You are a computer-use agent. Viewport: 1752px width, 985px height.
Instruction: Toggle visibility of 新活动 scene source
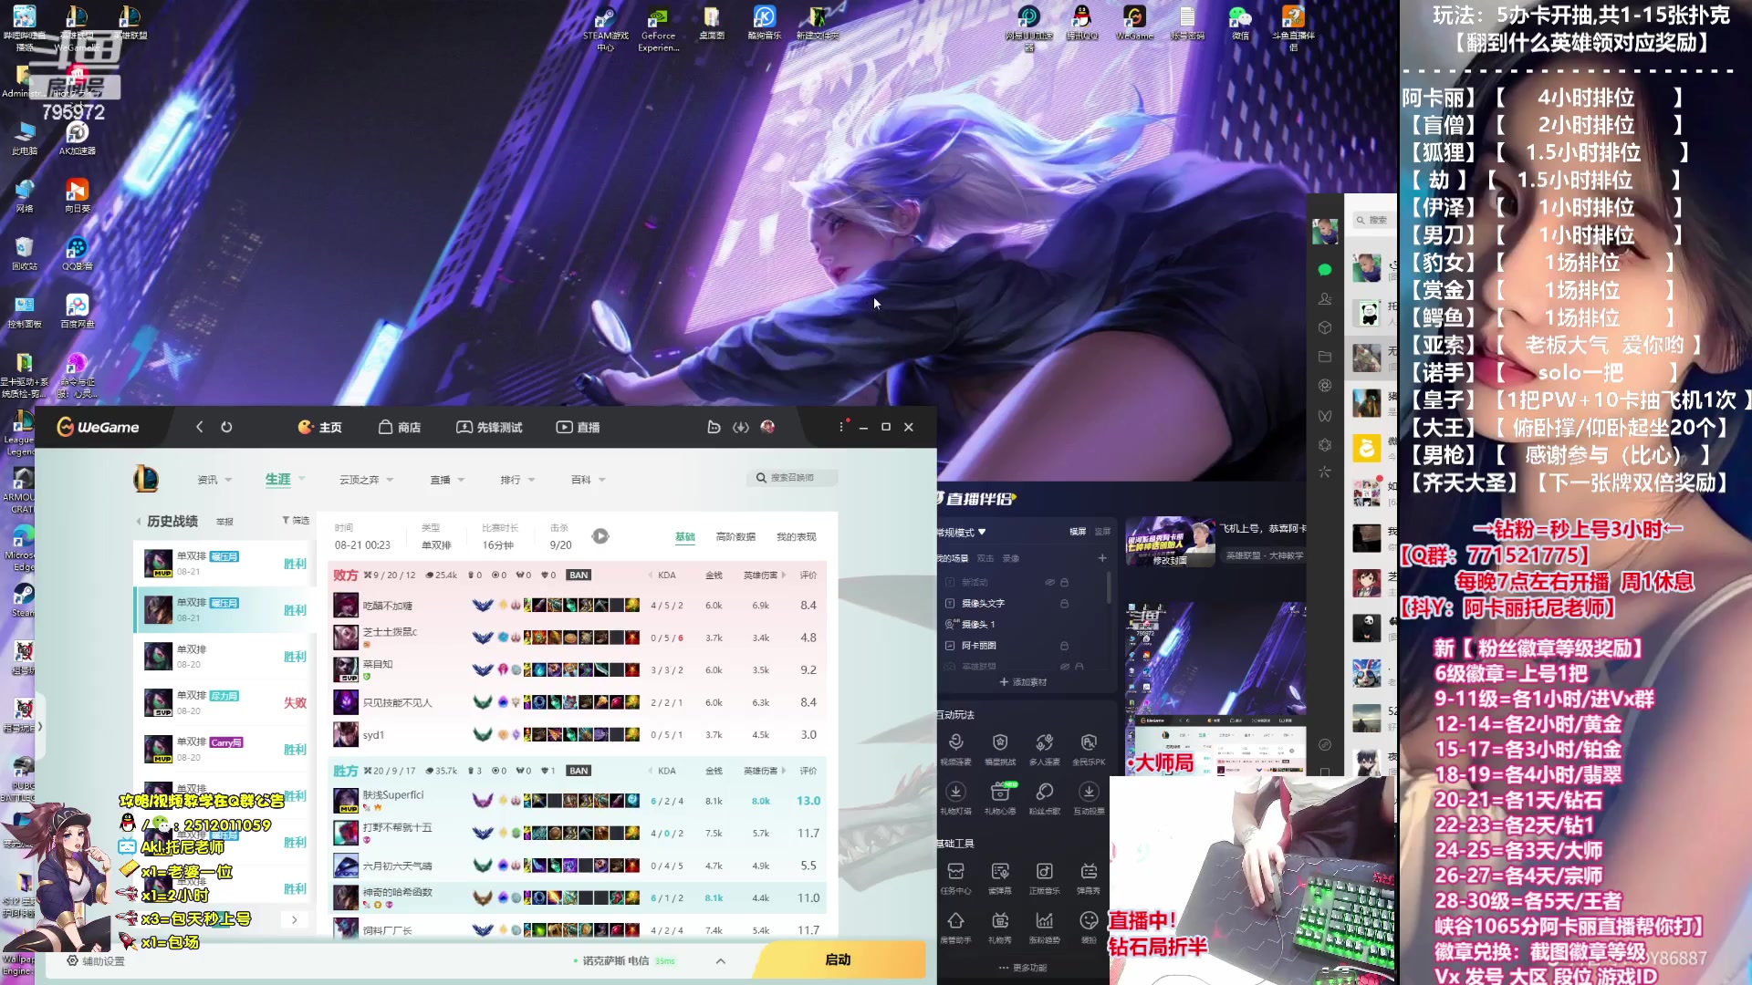pyautogui.click(x=1049, y=582)
